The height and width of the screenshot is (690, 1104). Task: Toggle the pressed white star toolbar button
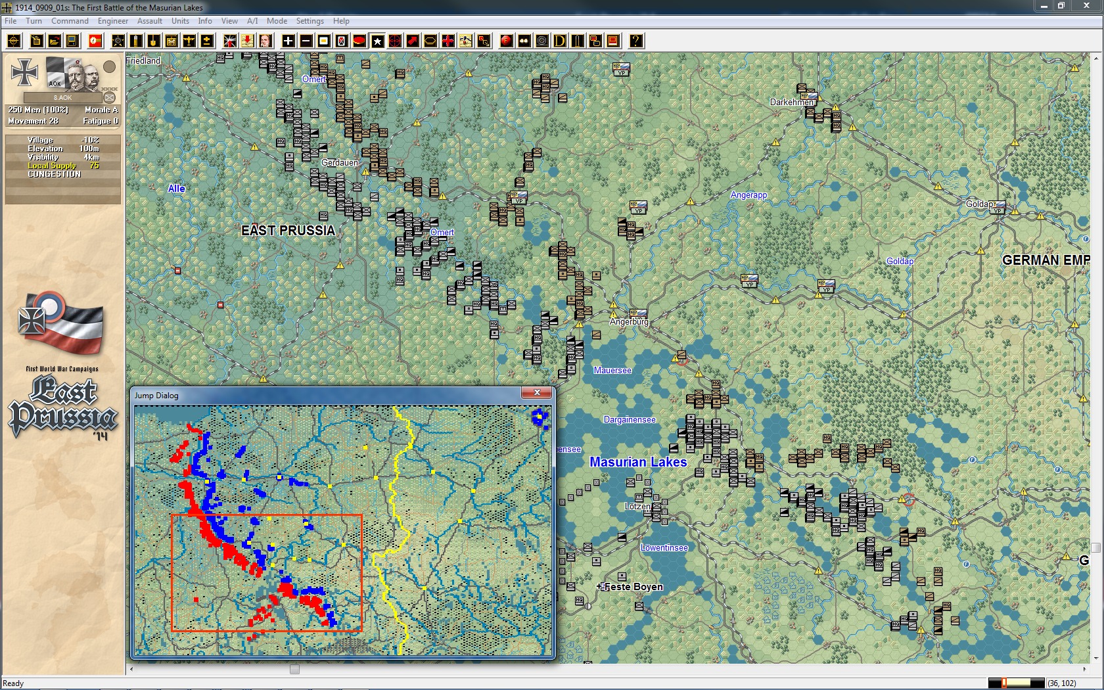[377, 41]
